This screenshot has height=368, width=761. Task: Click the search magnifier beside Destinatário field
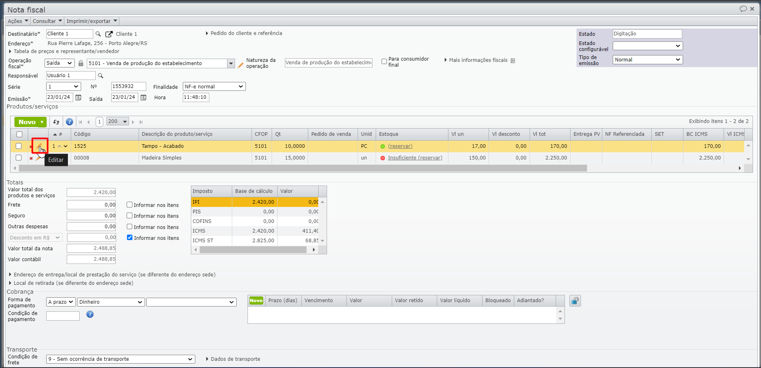tap(98, 34)
